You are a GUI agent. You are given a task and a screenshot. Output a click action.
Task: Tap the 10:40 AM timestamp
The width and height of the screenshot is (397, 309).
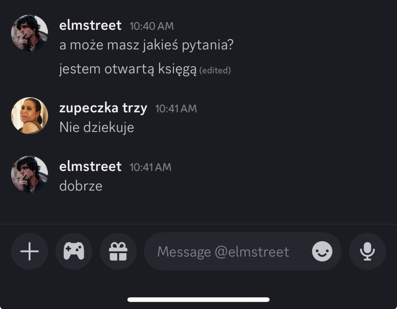[151, 26]
